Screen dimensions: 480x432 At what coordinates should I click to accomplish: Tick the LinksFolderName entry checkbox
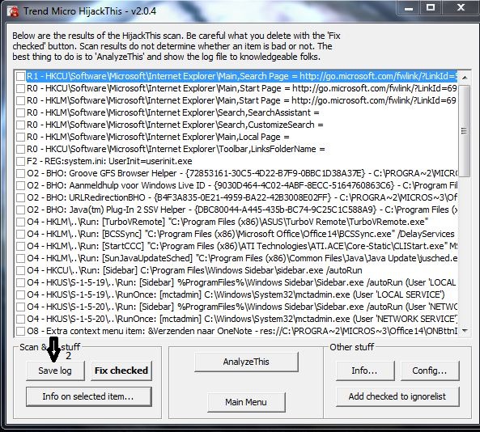[x=20, y=149]
